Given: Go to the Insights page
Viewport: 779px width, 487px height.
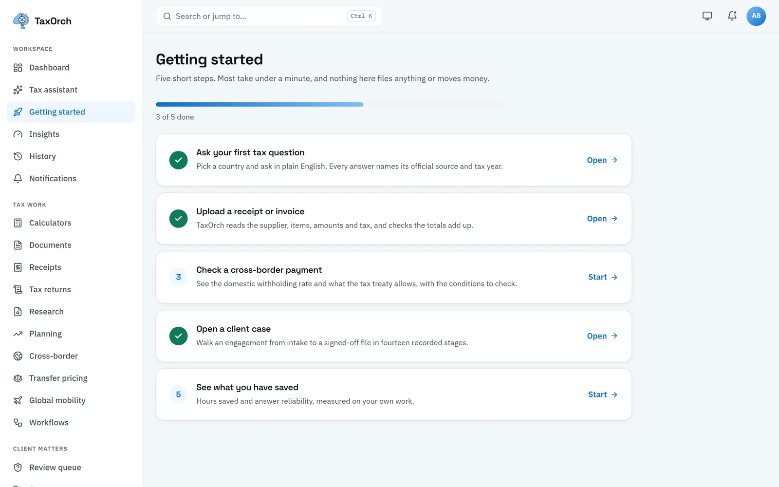Looking at the screenshot, I should tap(71, 134).
